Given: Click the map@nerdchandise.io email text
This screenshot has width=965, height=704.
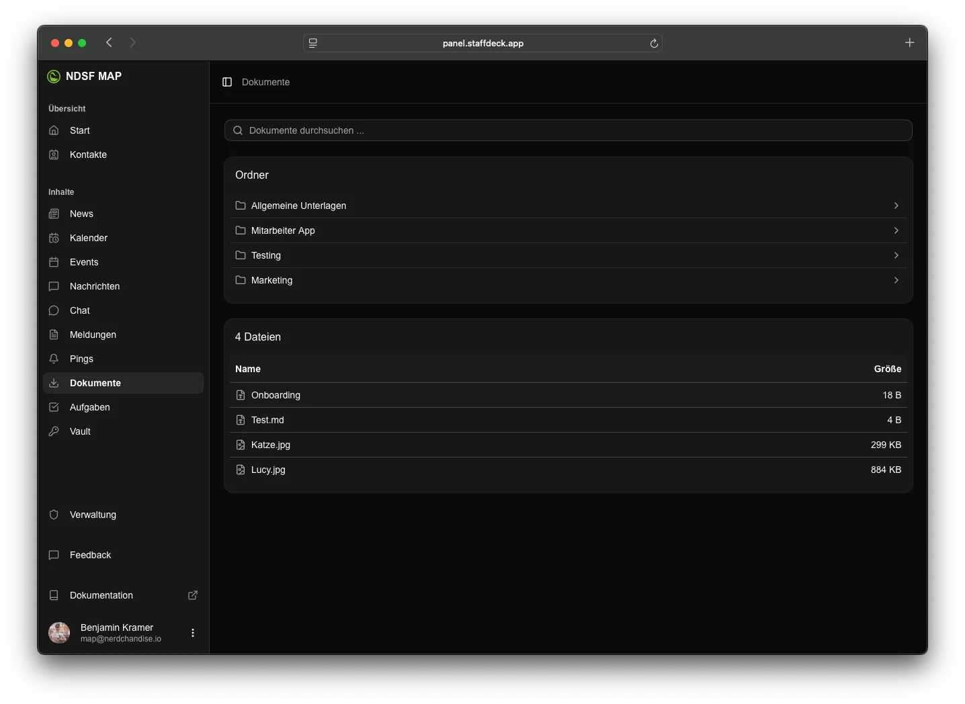Looking at the screenshot, I should pyautogui.click(x=121, y=639).
